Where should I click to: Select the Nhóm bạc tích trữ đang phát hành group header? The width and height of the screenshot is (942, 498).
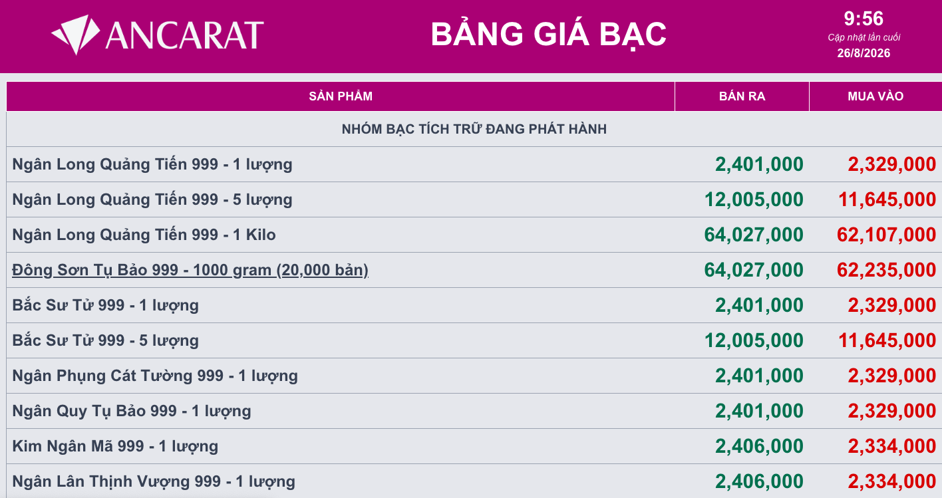[474, 129]
